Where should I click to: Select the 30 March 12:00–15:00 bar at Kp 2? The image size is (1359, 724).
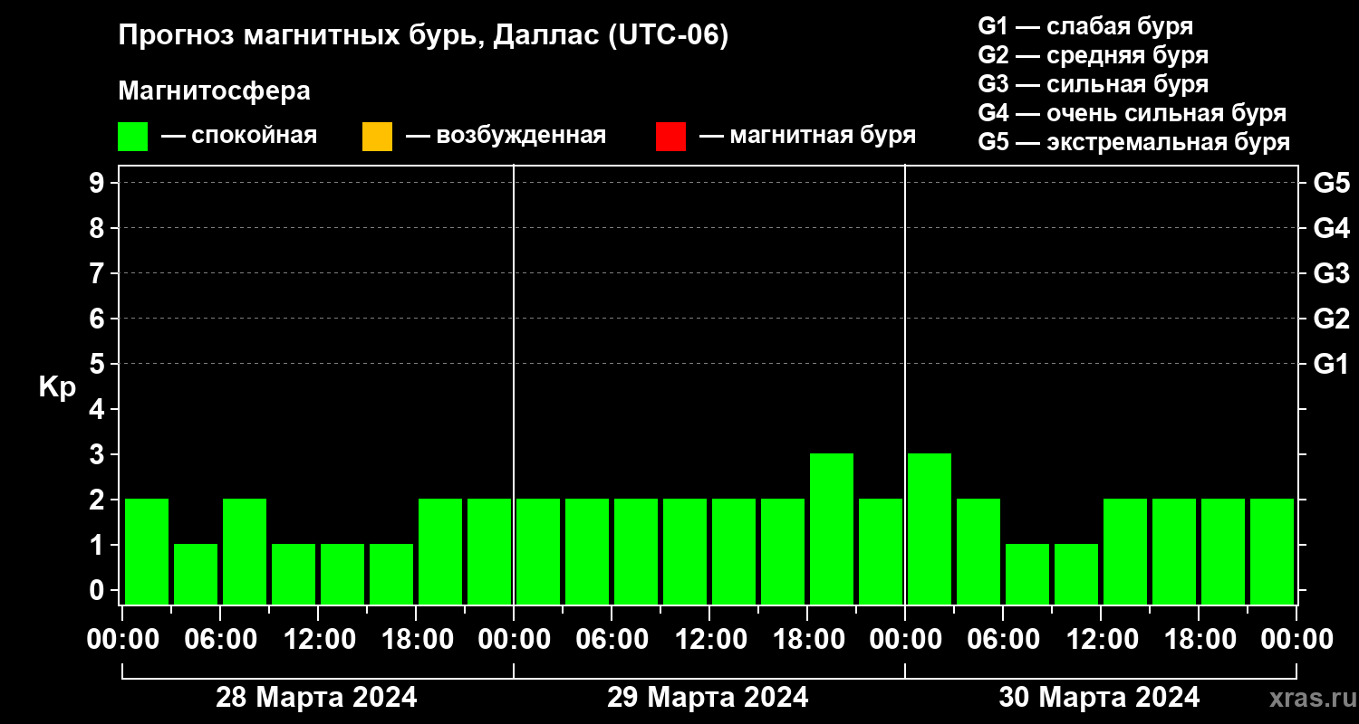(x=1124, y=551)
